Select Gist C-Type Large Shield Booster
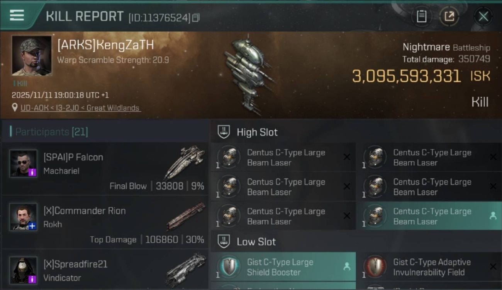502x290 pixels. pos(283,267)
